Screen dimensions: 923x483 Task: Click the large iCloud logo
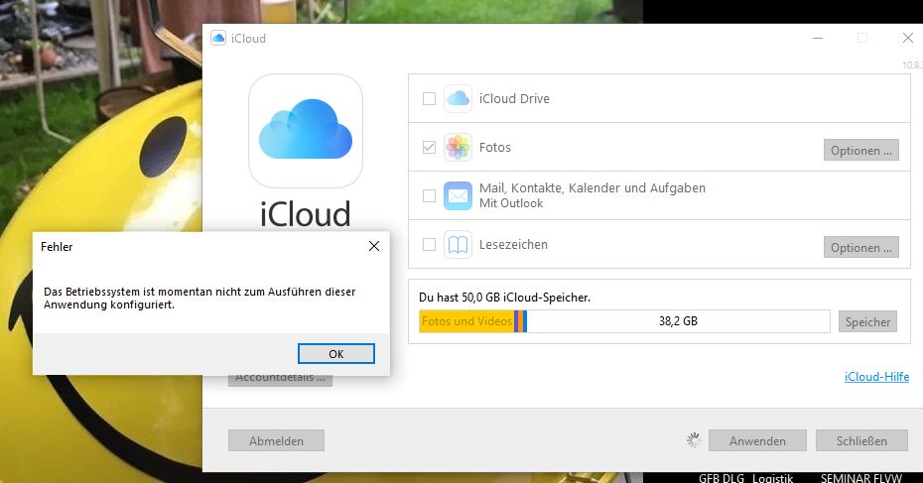pos(306,131)
